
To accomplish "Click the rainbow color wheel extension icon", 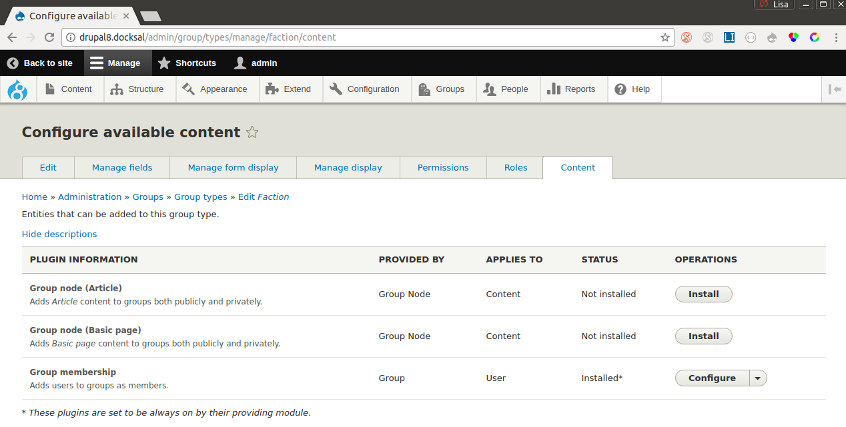I will pyautogui.click(x=815, y=38).
